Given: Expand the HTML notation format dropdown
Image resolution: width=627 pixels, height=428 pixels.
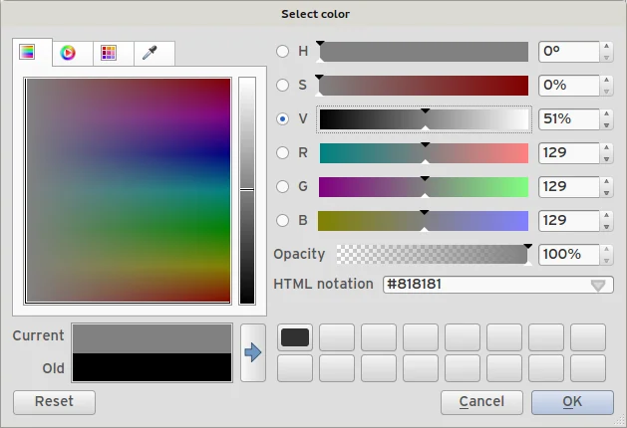Looking at the screenshot, I should point(598,285).
